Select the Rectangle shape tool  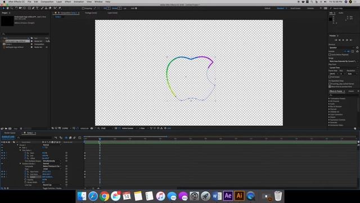[x=29, y=8]
